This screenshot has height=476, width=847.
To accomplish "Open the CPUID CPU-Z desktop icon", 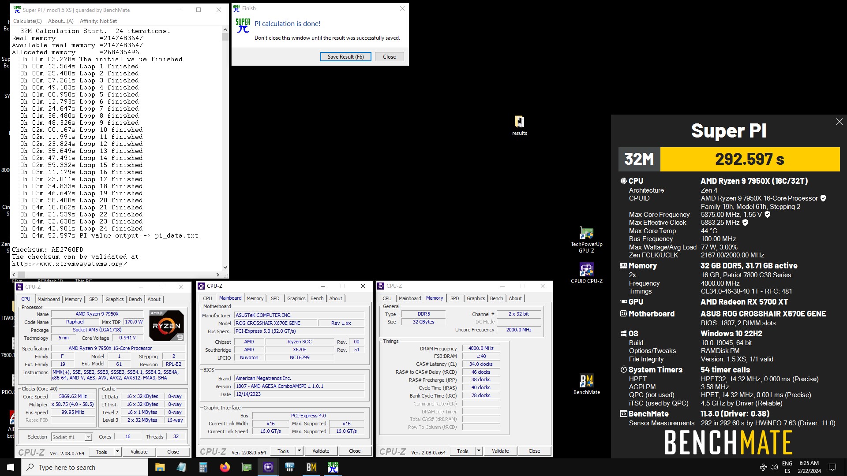I will (586, 273).
